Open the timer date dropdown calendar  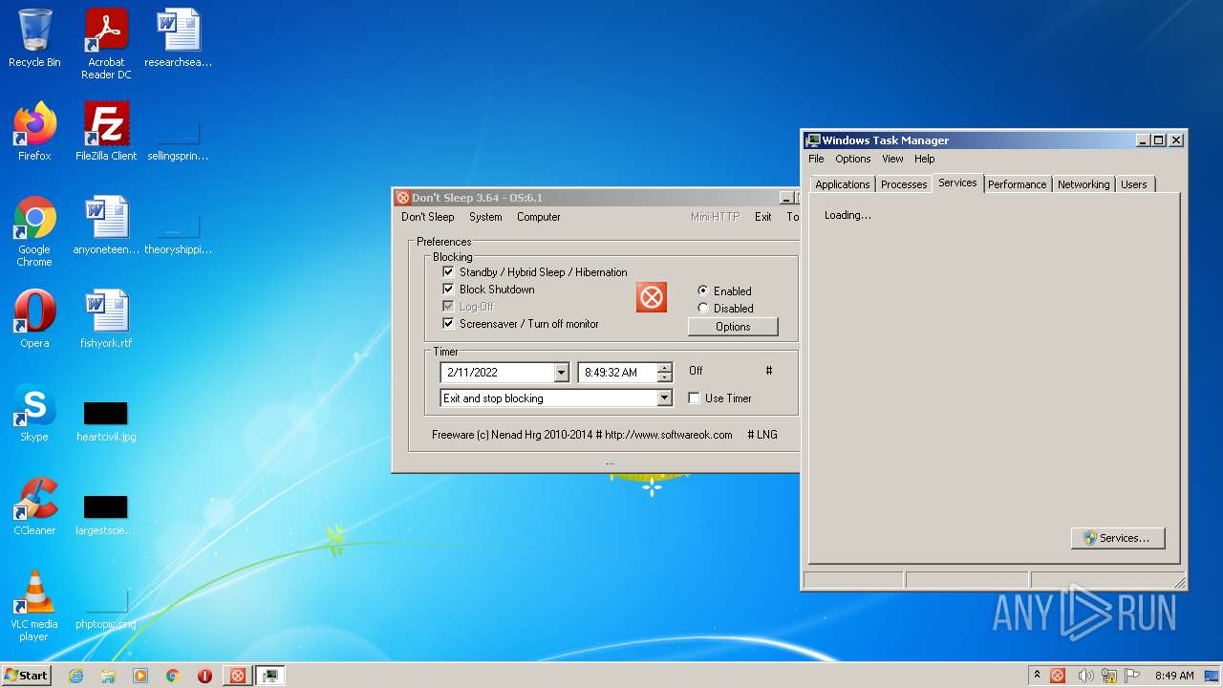coord(562,373)
